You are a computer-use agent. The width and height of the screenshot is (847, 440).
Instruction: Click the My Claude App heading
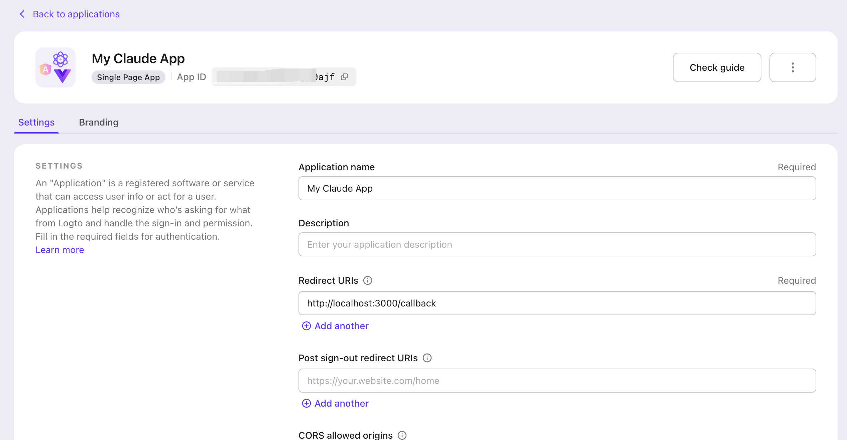(138, 58)
